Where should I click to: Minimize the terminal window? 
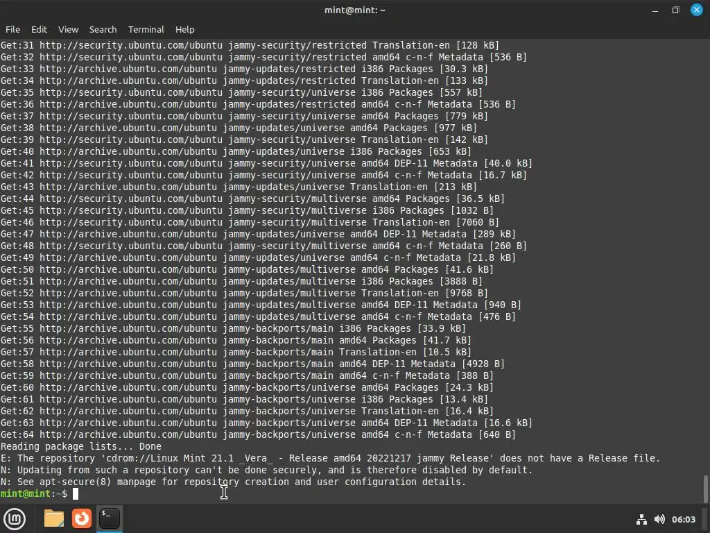tap(655, 10)
